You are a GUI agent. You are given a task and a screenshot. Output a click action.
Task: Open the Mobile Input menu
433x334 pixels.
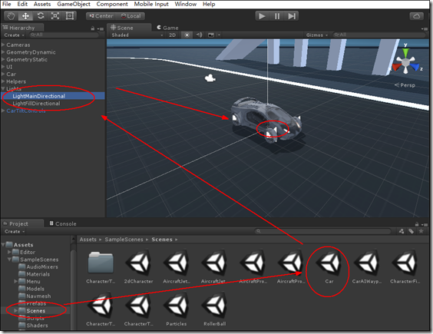coord(151,4)
